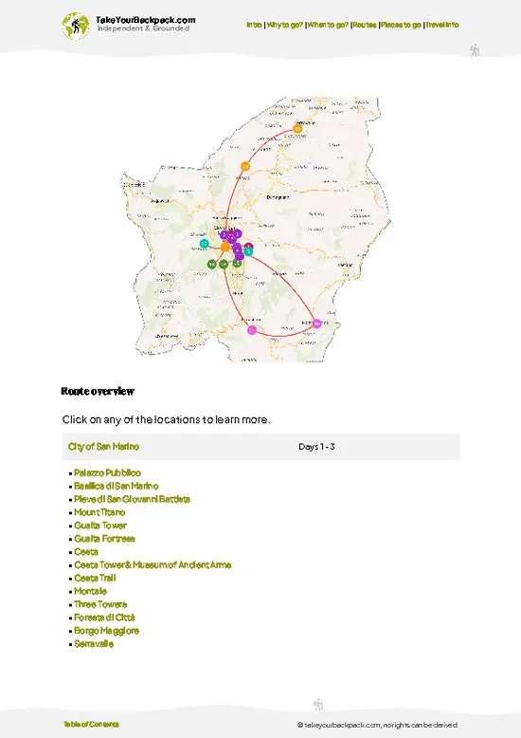Open the 'When to go?' header link
Viewport: 521px width, 738px height.
pyautogui.click(x=328, y=25)
